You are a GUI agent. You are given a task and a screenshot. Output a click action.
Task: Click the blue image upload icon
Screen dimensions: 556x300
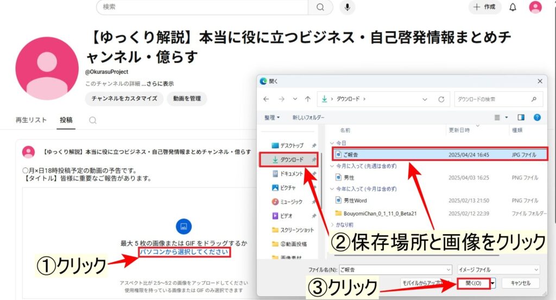pos(184,227)
